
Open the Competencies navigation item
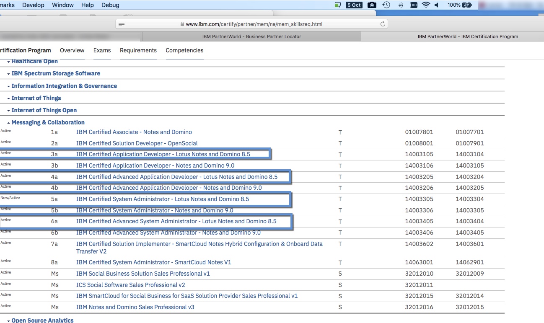(x=184, y=50)
